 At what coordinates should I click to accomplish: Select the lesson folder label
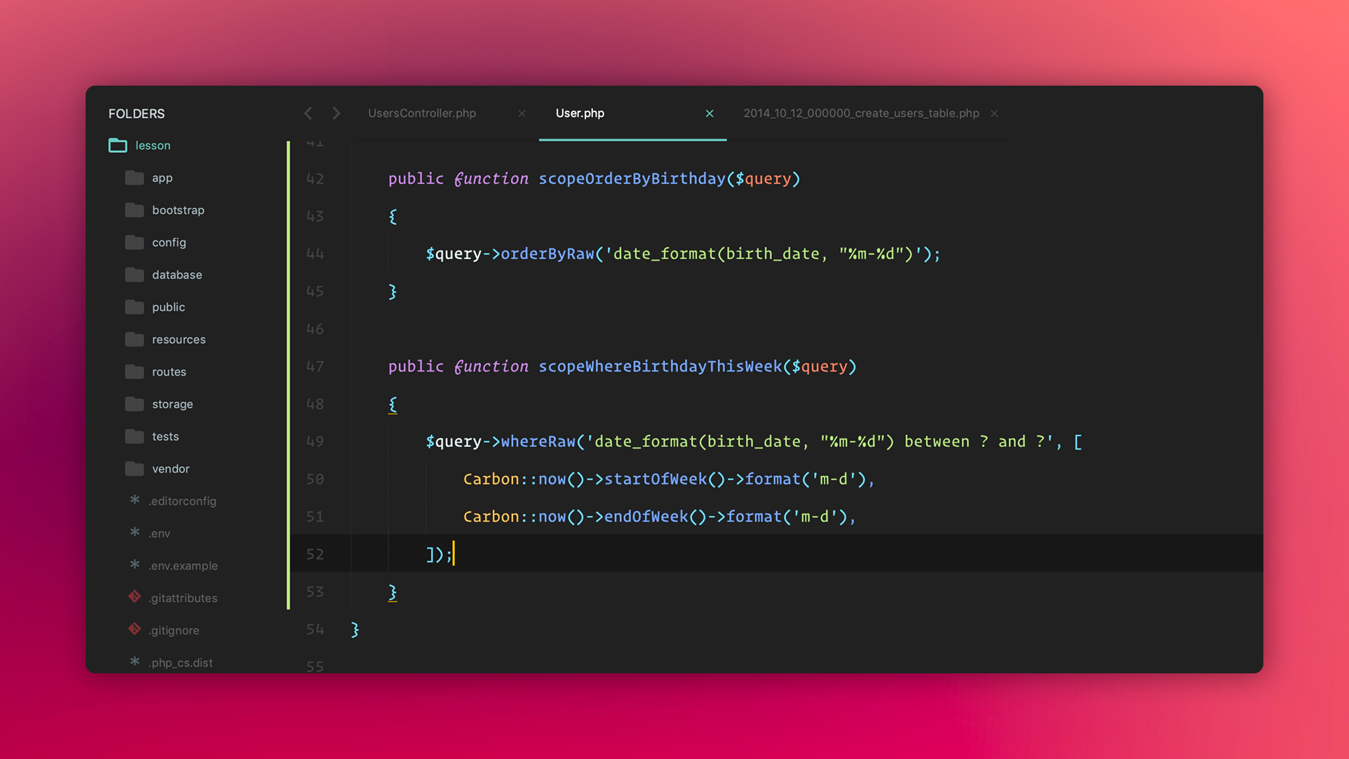153,146
